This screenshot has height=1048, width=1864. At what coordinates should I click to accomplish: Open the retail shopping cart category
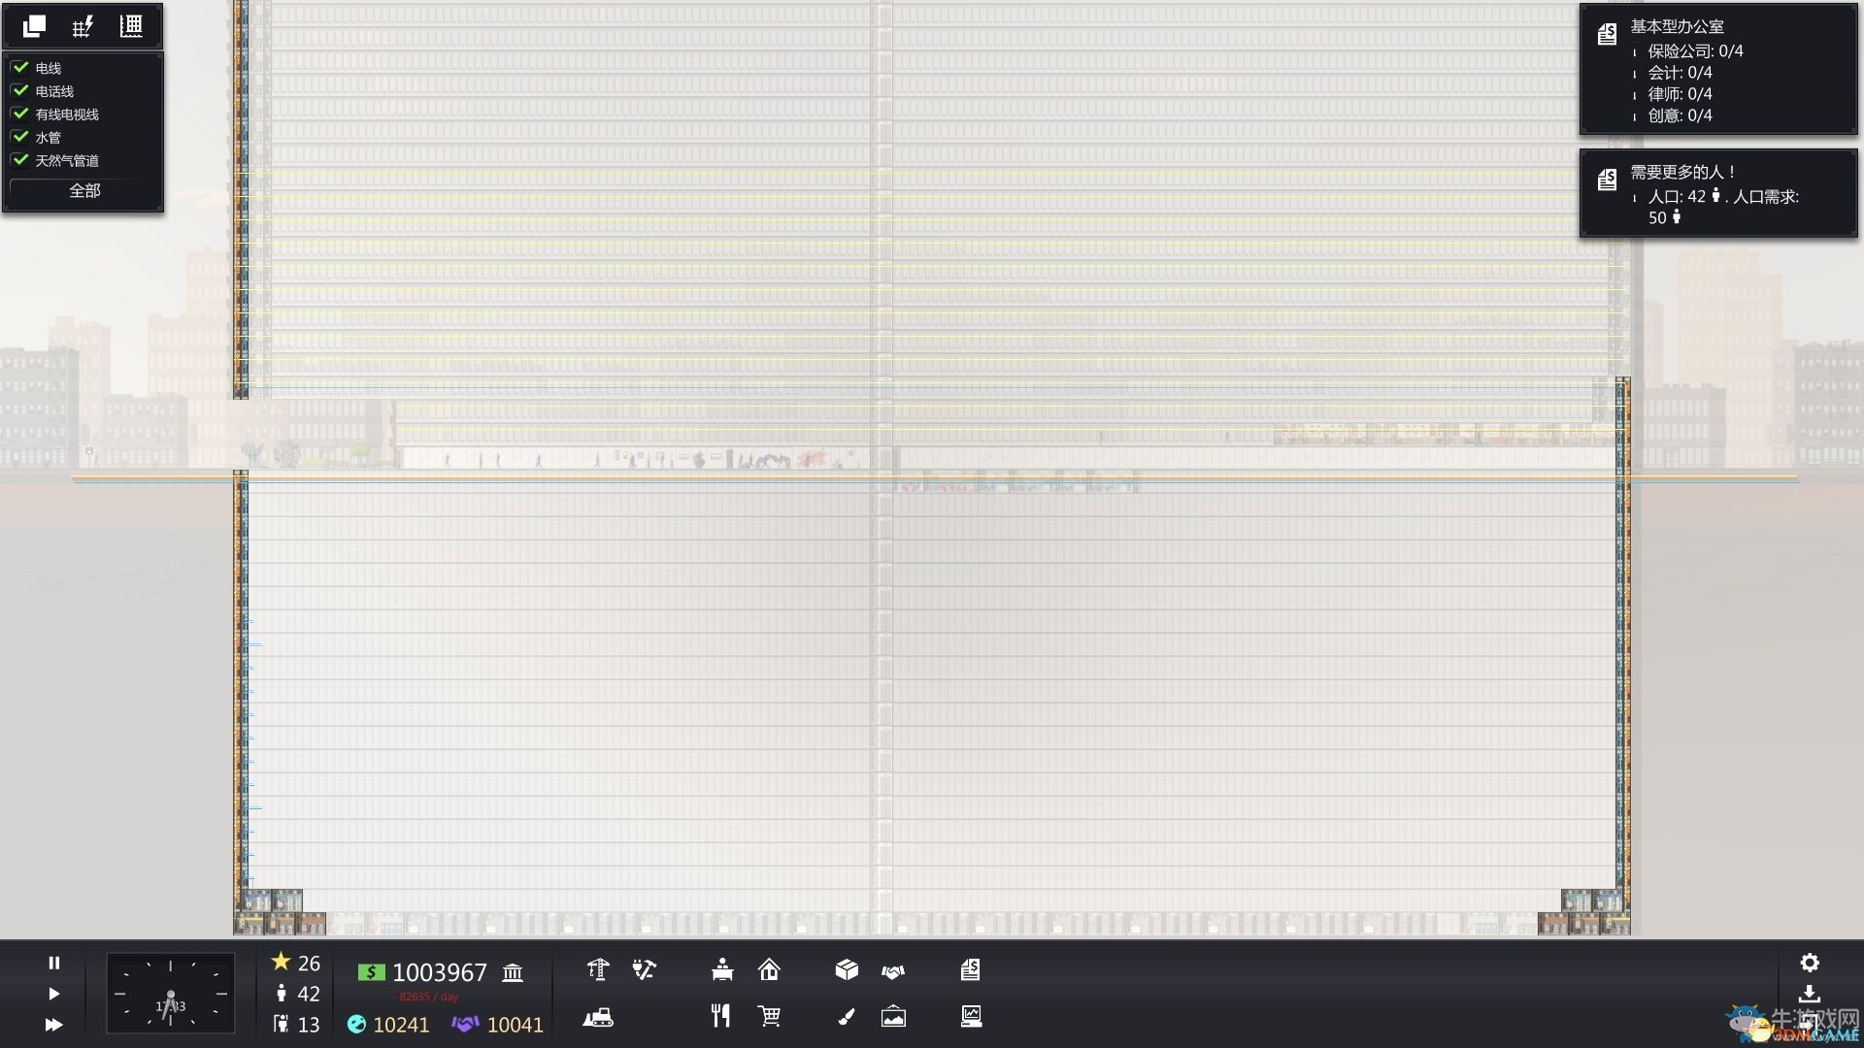point(769,1016)
